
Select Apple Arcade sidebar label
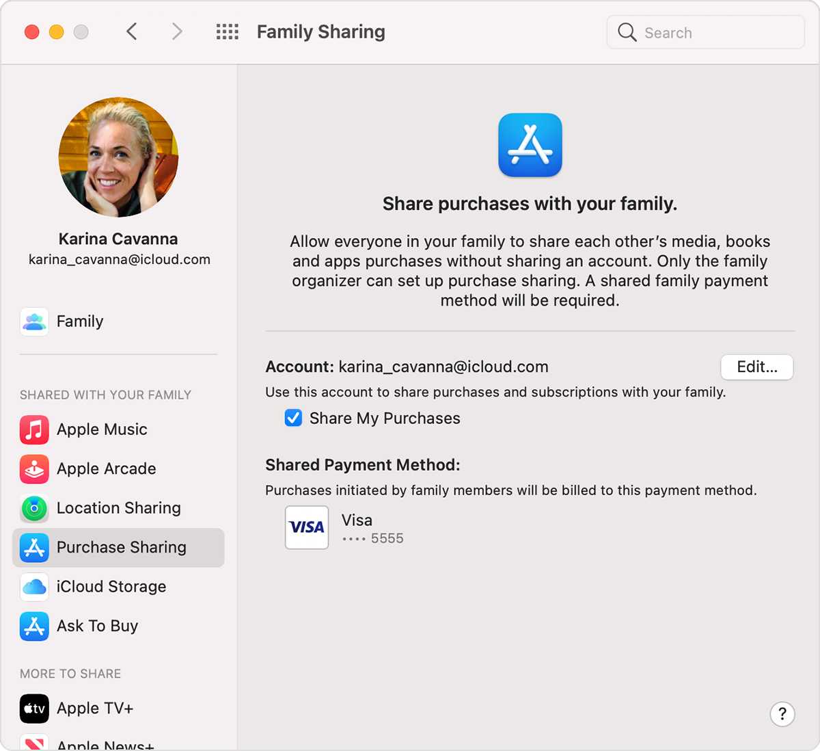tap(107, 469)
